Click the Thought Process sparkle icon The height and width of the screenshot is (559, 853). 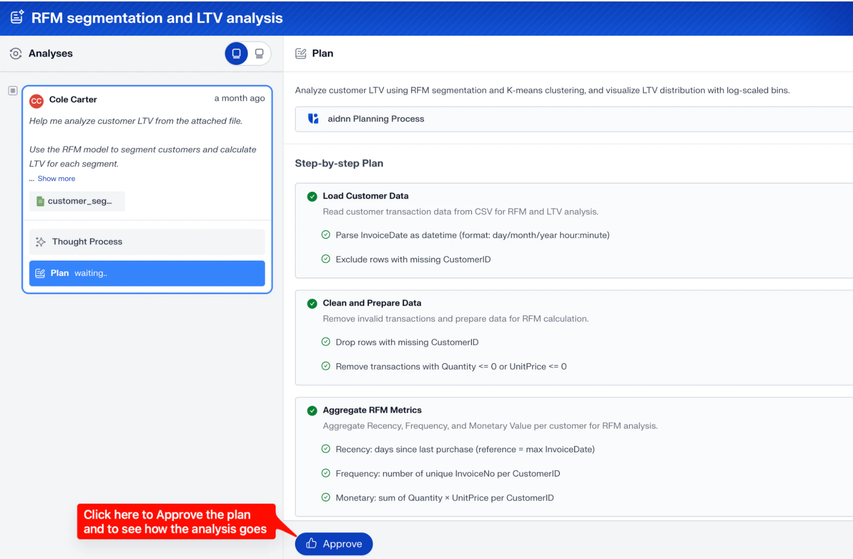pyautogui.click(x=41, y=242)
